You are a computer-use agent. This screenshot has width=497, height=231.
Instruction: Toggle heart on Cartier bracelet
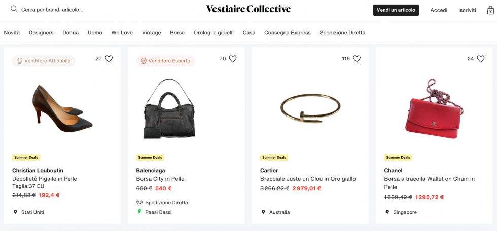click(x=357, y=59)
